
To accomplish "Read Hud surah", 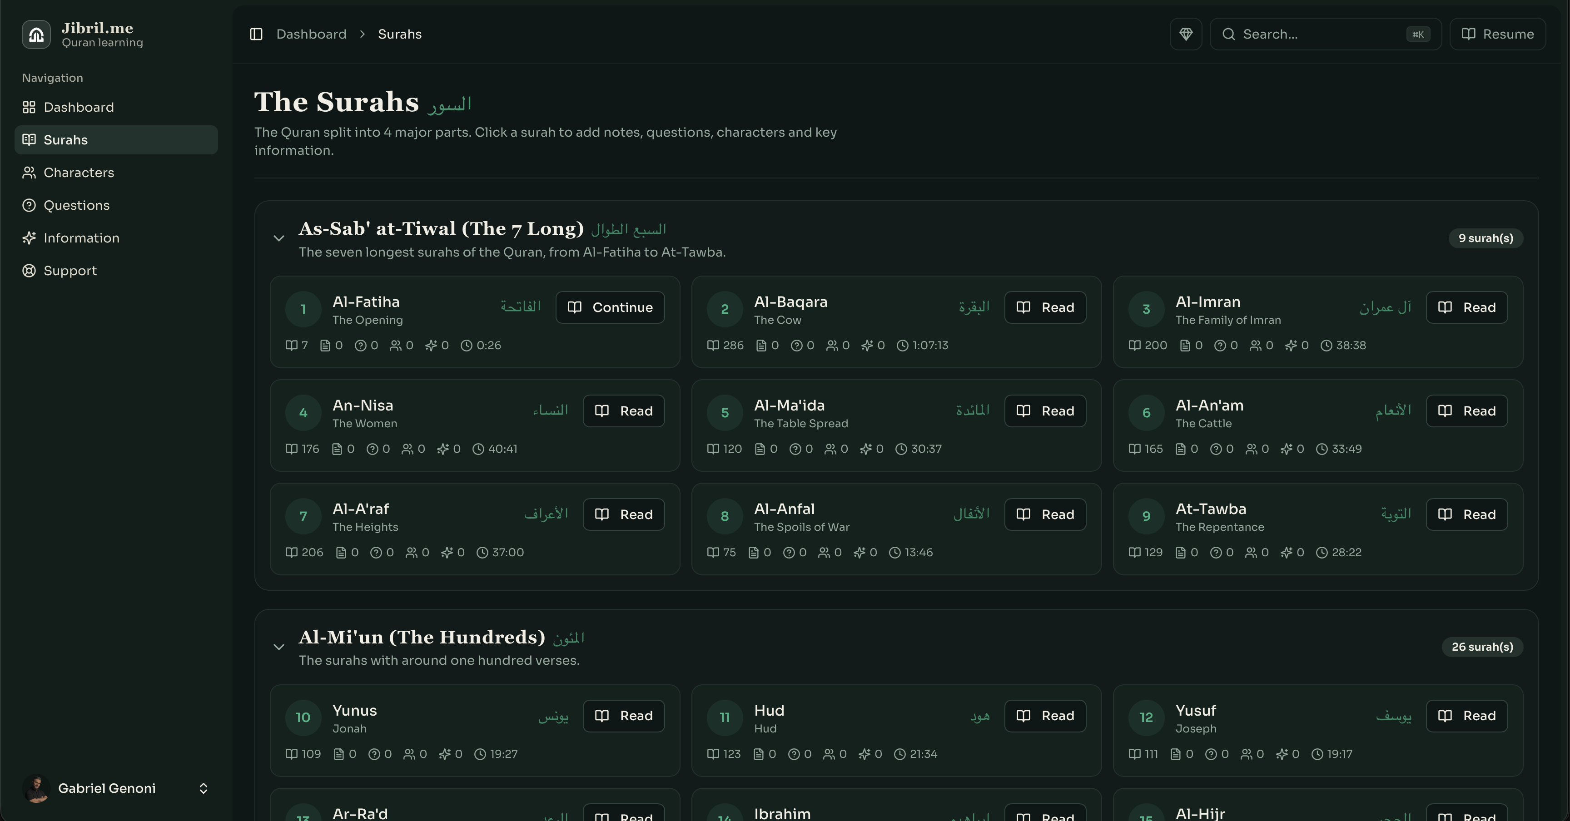I will pyautogui.click(x=1045, y=716).
